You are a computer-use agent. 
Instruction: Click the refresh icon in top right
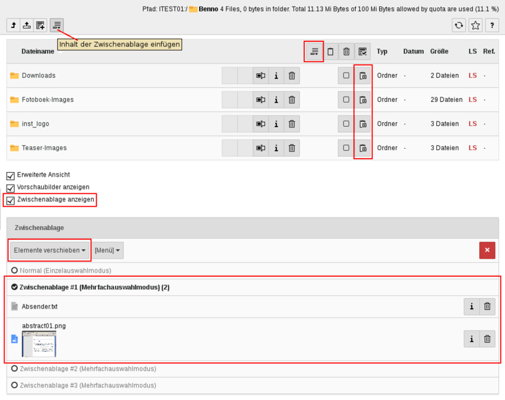[459, 25]
